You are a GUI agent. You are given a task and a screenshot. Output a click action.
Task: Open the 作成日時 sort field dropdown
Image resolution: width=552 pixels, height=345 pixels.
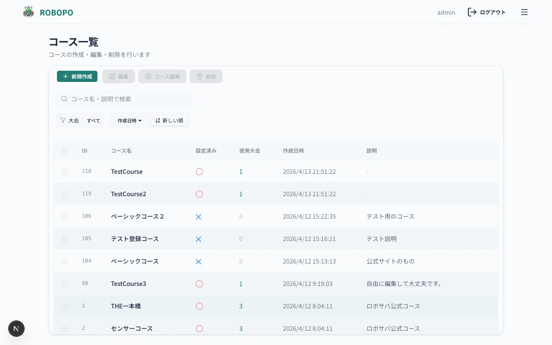(129, 121)
